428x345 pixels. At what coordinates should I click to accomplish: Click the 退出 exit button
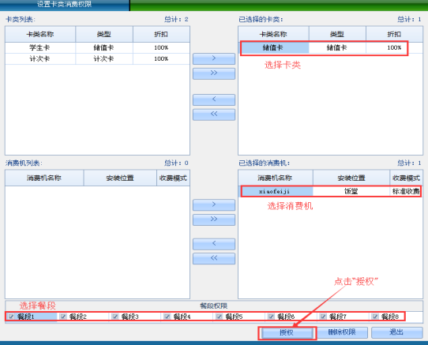[397, 332]
